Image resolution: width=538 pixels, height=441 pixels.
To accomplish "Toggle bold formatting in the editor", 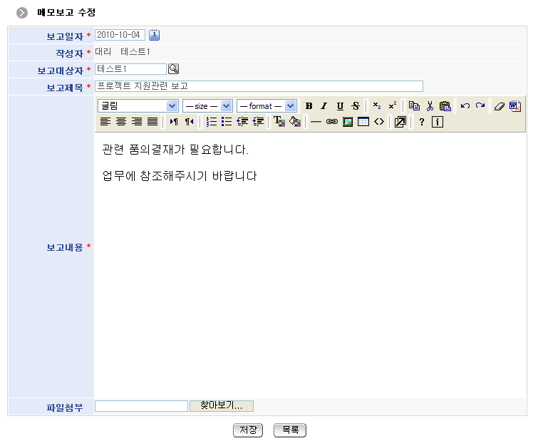I will point(309,106).
